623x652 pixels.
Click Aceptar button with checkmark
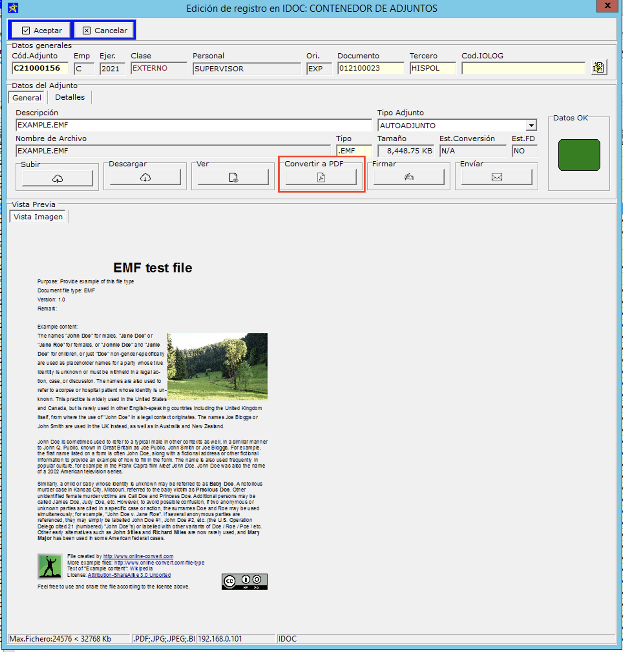(x=41, y=30)
